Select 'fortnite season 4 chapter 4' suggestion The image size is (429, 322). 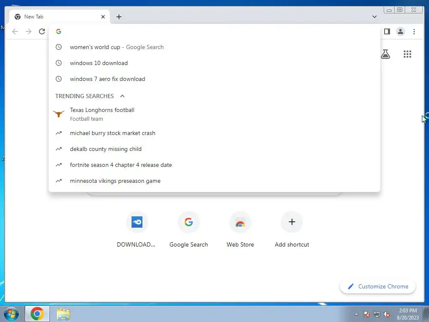[x=214, y=165]
